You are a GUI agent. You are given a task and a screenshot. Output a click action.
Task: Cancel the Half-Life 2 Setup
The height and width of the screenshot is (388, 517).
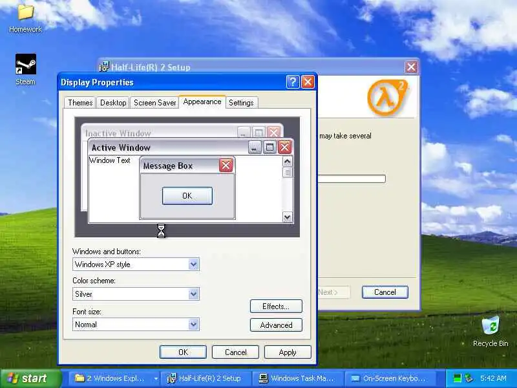click(x=385, y=292)
